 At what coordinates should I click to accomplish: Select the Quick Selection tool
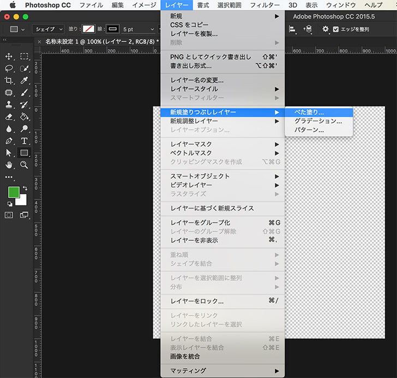pyautogui.click(x=25, y=68)
